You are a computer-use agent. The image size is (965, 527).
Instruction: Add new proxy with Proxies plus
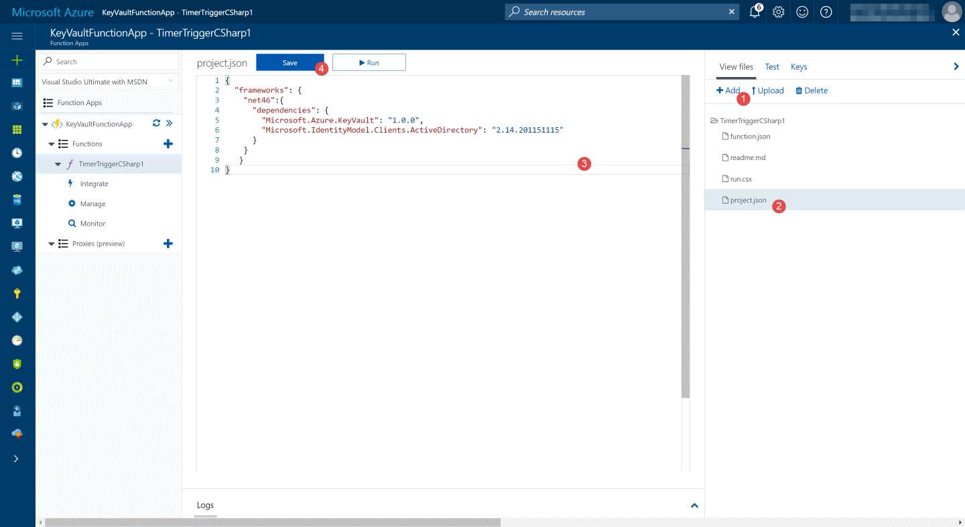pyautogui.click(x=168, y=244)
